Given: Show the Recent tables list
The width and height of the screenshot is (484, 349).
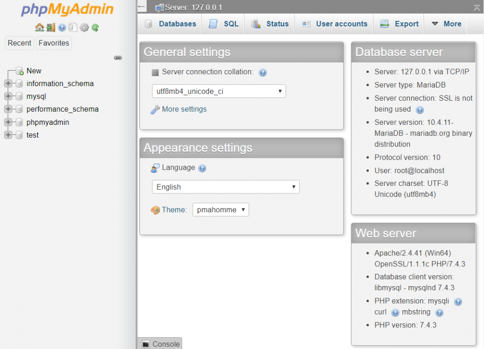Looking at the screenshot, I should pos(19,43).
